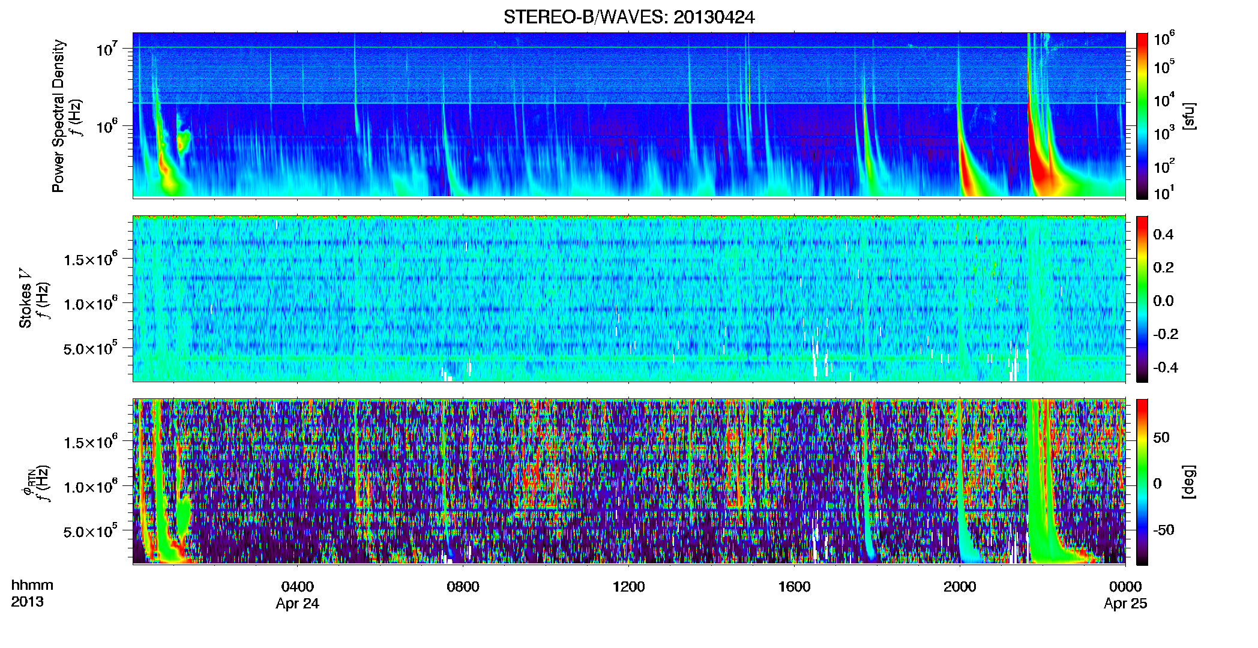Click the 1600 time axis label
1258x648 pixels.
click(794, 586)
